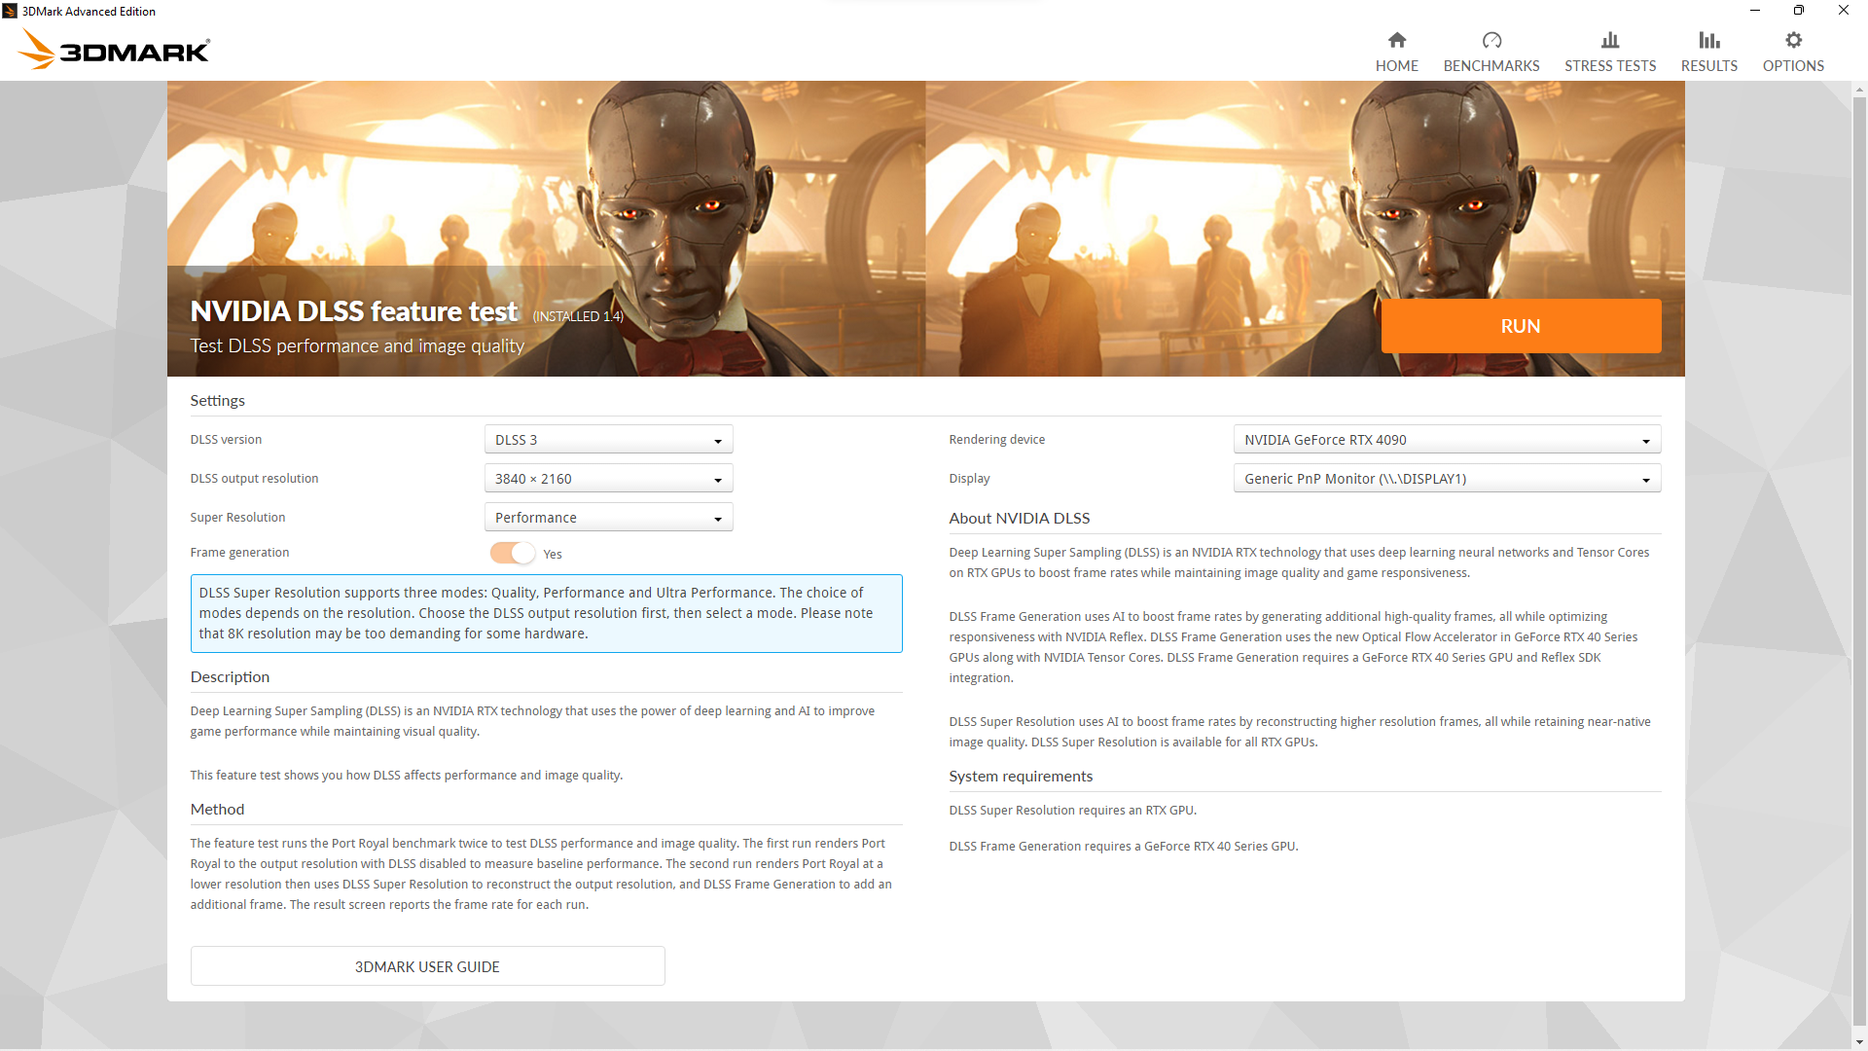Select STRESS TESTS tab in navigation
The height and width of the screenshot is (1051, 1868).
[x=1610, y=52]
